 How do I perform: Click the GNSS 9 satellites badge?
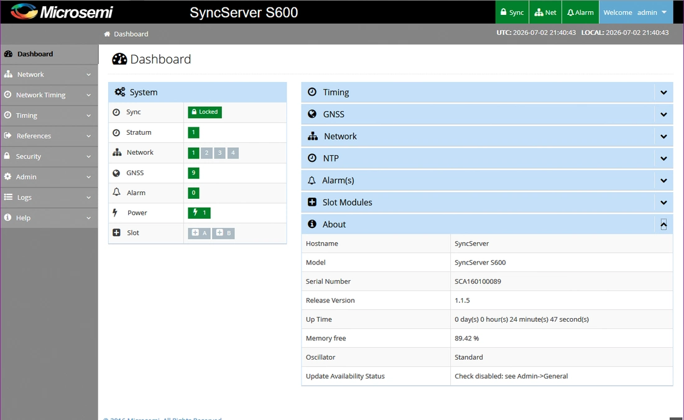[x=193, y=173]
